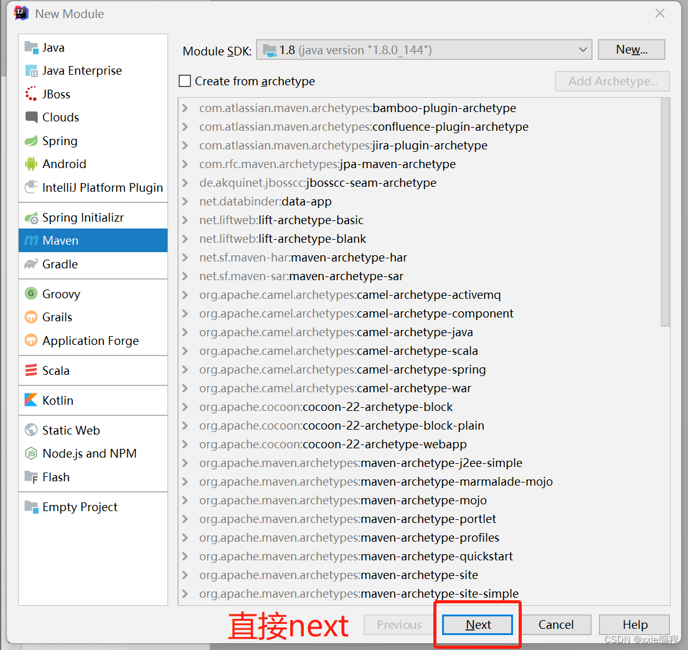The image size is (688, 650).
Task: Click the Grails orange icon
Action: 31,317
